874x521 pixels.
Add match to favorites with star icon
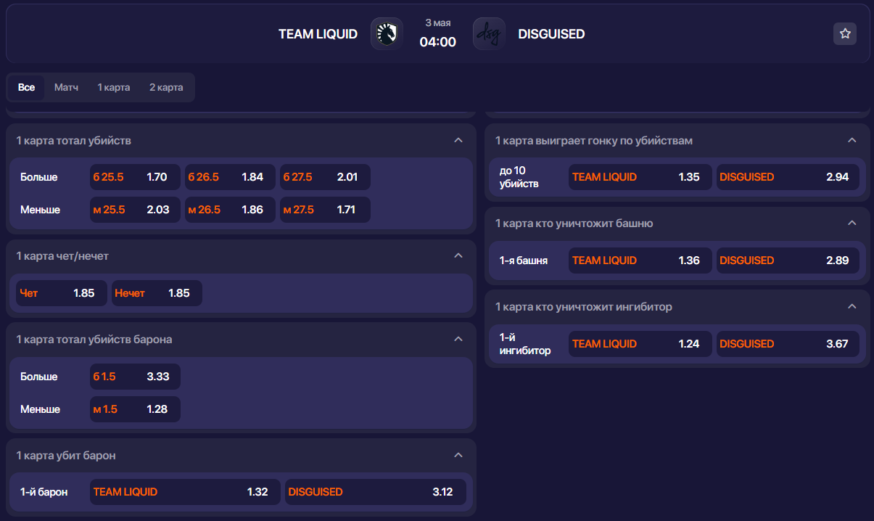(x=845, y=33)
